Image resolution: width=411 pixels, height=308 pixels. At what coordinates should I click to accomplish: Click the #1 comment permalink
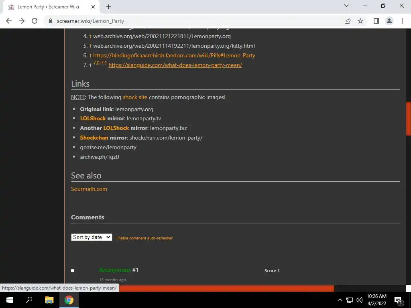[x=135, y=270]
